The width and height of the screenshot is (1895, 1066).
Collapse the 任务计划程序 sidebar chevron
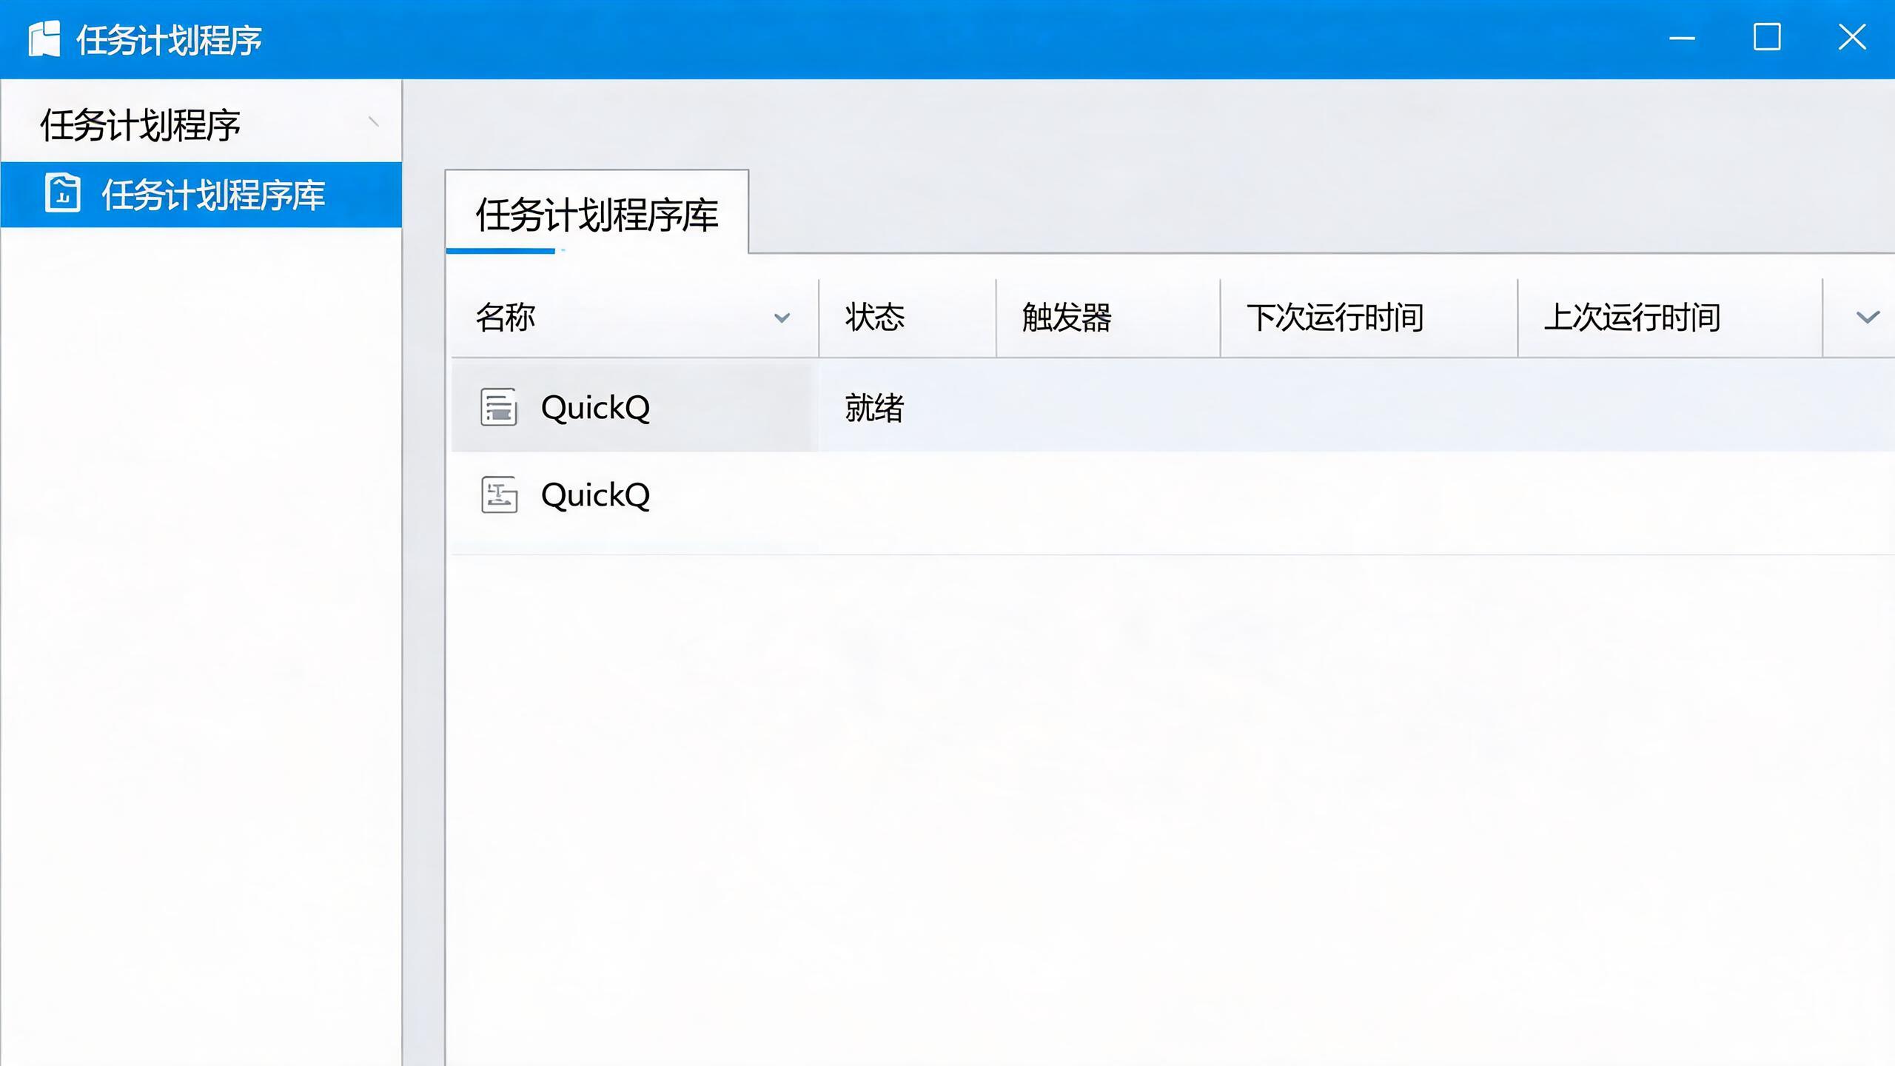[x=374, y=121]
